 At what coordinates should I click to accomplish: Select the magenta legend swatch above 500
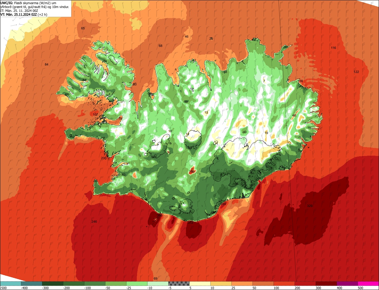(x=368, y=283)
